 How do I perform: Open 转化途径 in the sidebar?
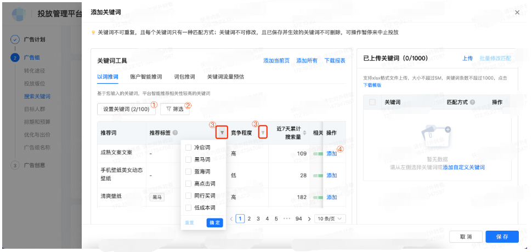click(x=34, y=71)
